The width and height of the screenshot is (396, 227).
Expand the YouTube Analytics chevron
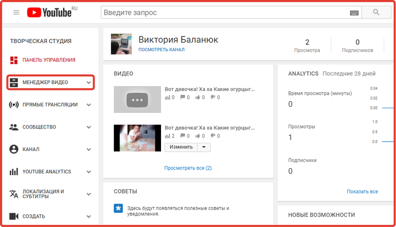click(x=88, y=172)
